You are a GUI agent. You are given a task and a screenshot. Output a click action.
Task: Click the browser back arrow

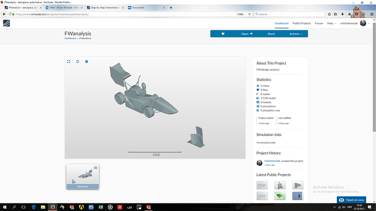tap(4, 14)
